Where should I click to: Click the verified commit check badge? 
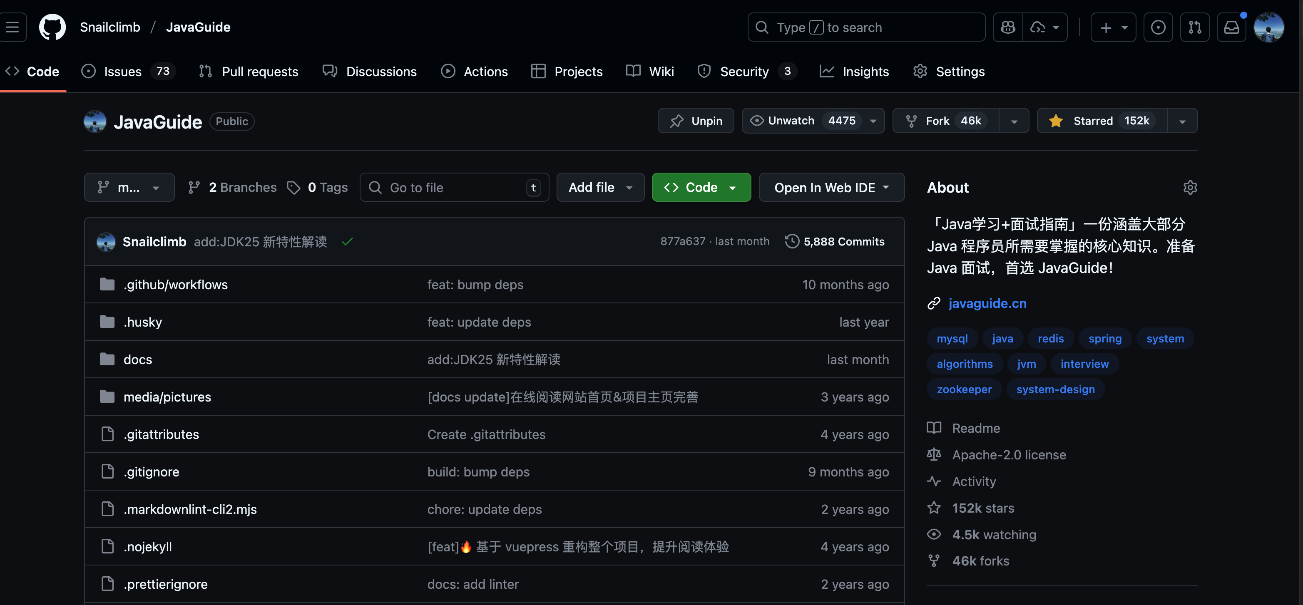click(x=347, y=242)
